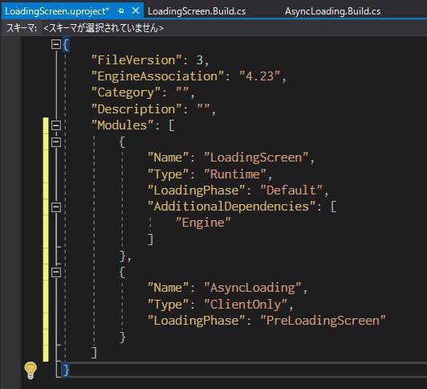The width and height of the screenshot is (427, 389).
Task: Close the LoadingScreen.uproject tab
Action: coord(136,11)
